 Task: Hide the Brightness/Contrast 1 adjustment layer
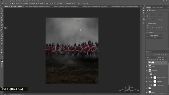[x=147, y=78]
